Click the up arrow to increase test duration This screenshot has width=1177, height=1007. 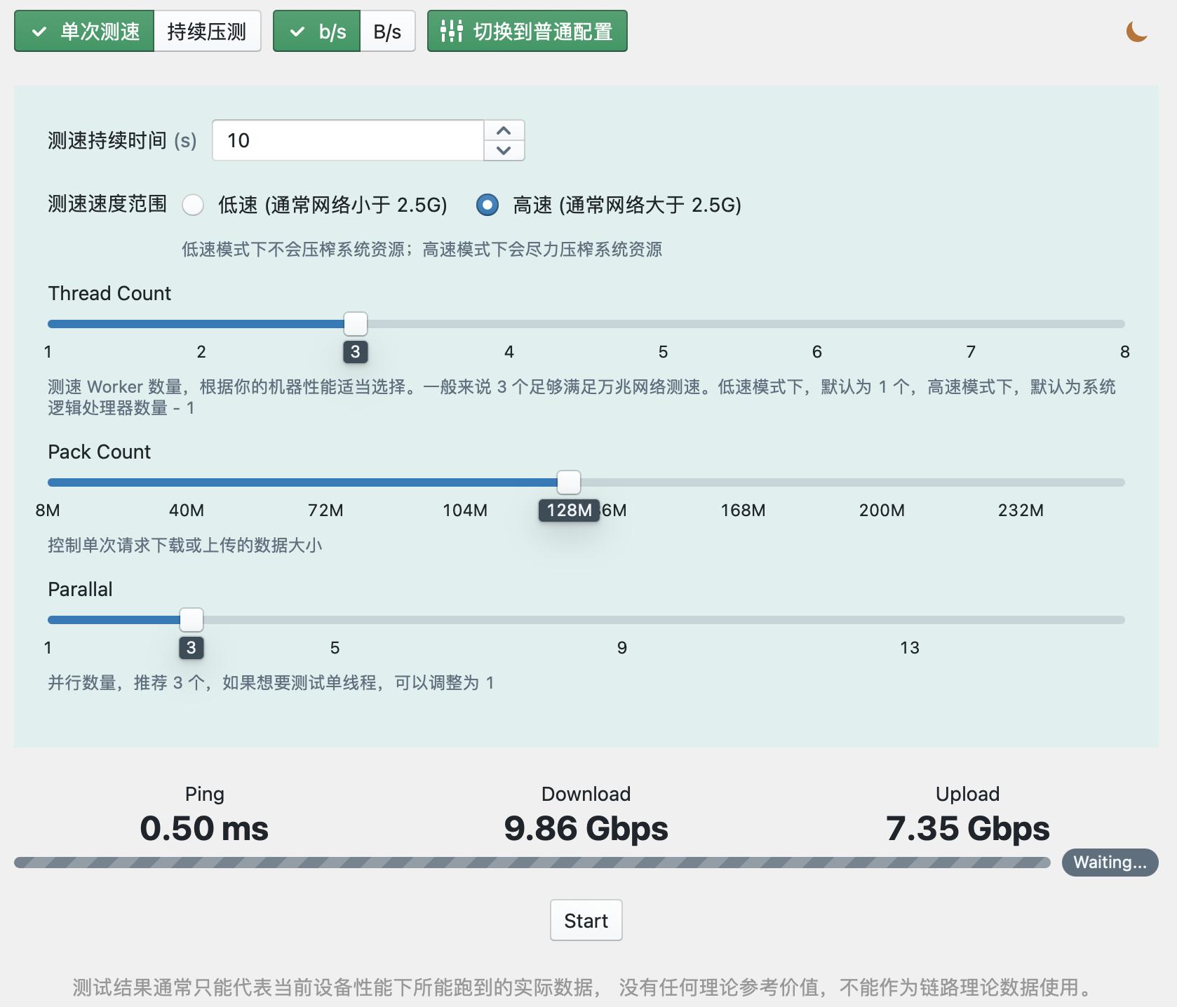coord(504,130)
